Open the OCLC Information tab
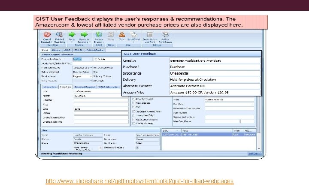Screen dimensions: 309x193 (x=109, y=87)
